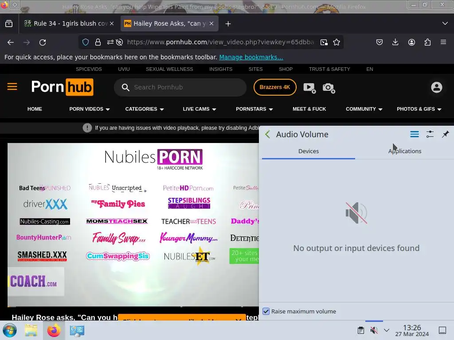
Task: Pin the Audio Volume panel open
Action: [445, 134]
